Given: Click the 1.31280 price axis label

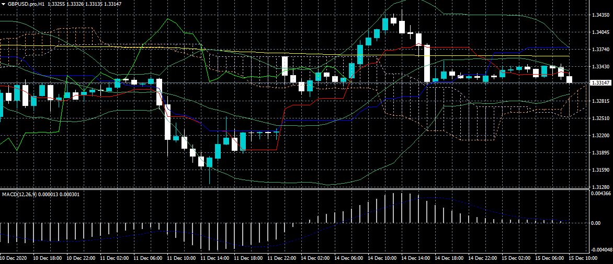Looking at the screenshot, I should click(600, 187).
